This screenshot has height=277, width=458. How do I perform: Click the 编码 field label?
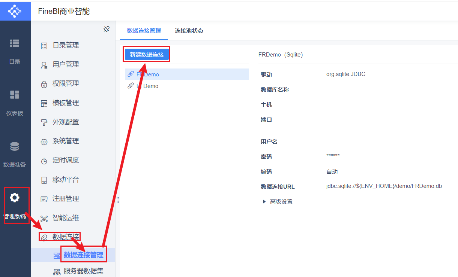[266, 172]
